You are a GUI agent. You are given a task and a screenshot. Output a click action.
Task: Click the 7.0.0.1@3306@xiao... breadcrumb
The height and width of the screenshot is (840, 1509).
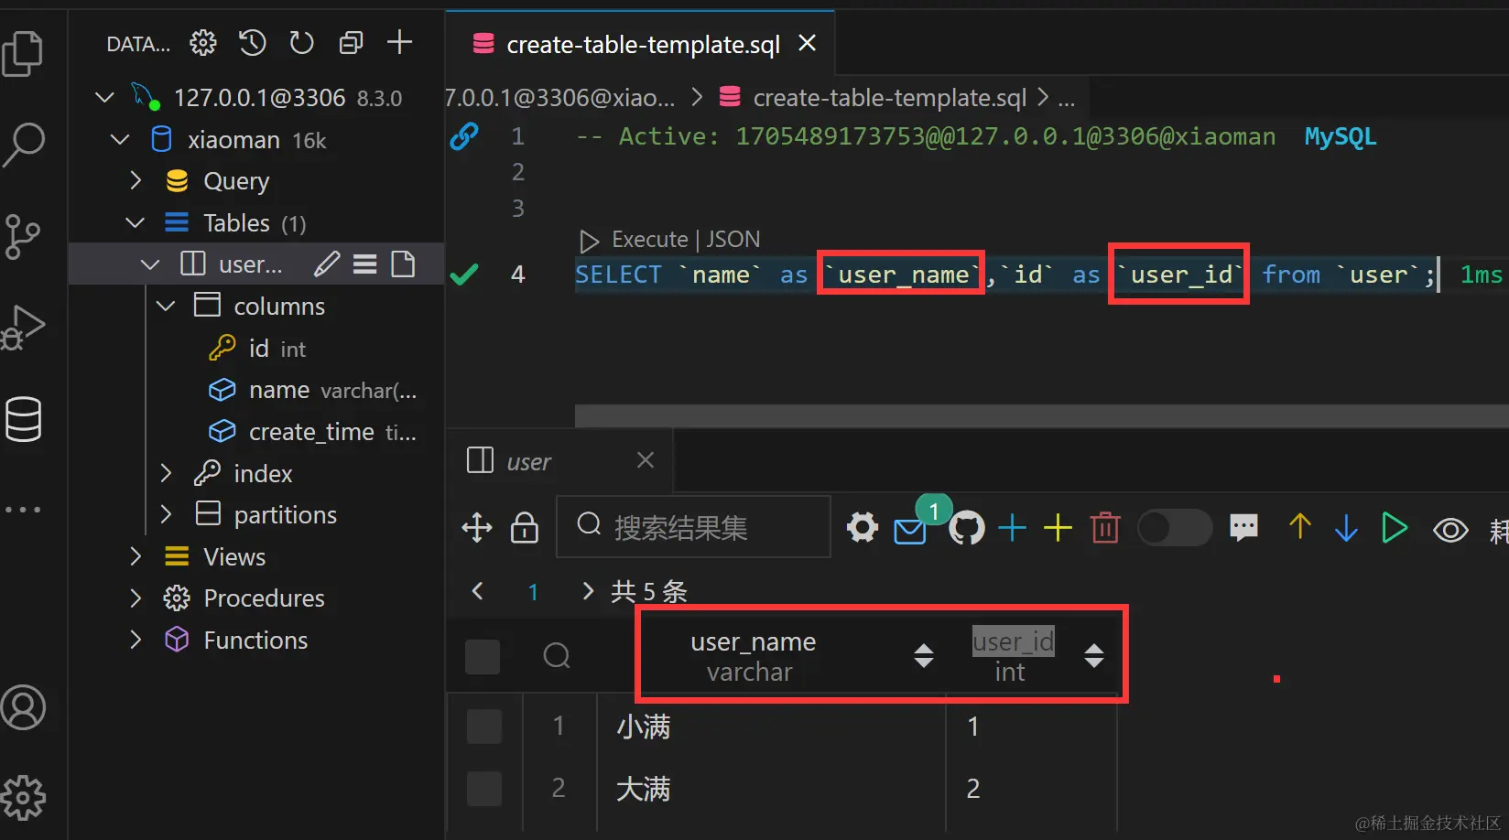click(559, 97)
